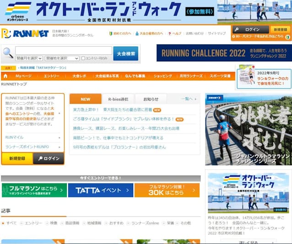This screenshot has width=292, height=244.
Task: Open help question mark link
Action: tap(175, 34)
